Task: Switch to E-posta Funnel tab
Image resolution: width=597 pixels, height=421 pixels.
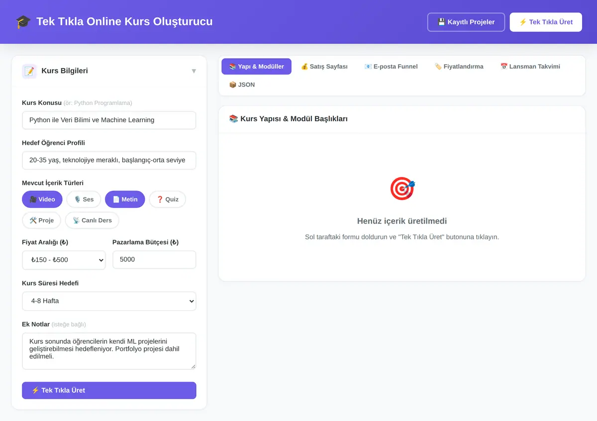Action: 391,66
